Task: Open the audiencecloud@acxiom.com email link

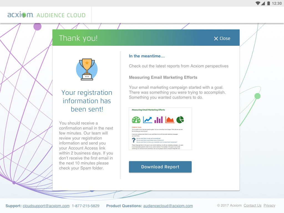Action: [x=168, y=206]
